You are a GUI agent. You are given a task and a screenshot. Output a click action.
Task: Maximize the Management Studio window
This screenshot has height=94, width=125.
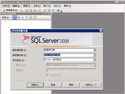[x=120, y=2]
